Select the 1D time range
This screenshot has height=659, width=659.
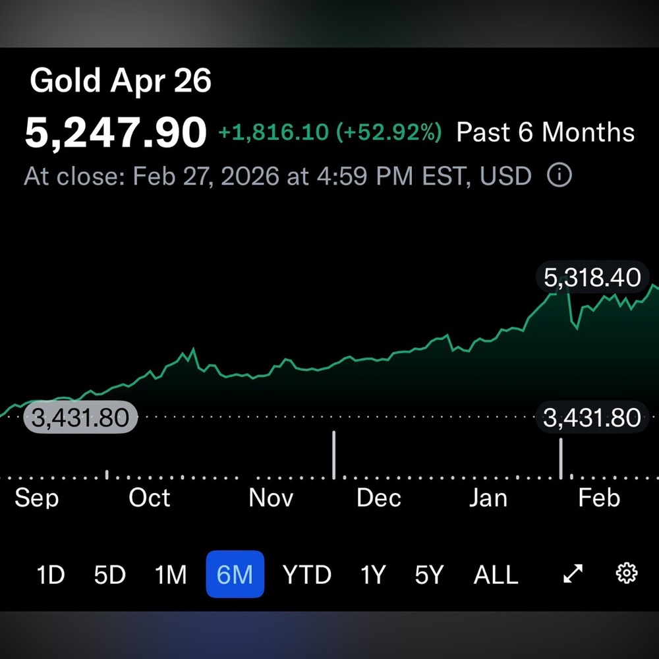[x=50, y=575]
